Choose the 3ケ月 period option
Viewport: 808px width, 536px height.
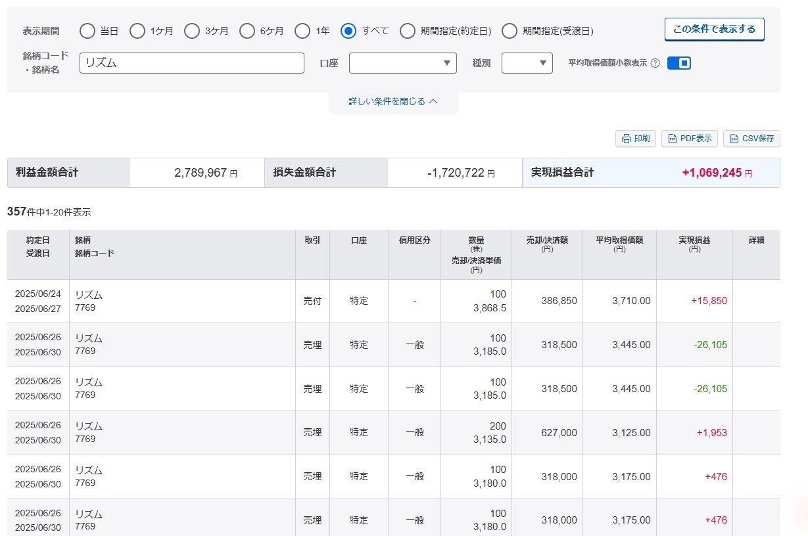[192, 31]
